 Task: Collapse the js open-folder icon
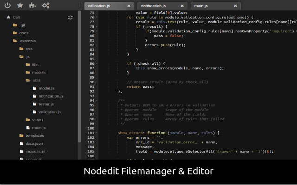tap(22, 56)
